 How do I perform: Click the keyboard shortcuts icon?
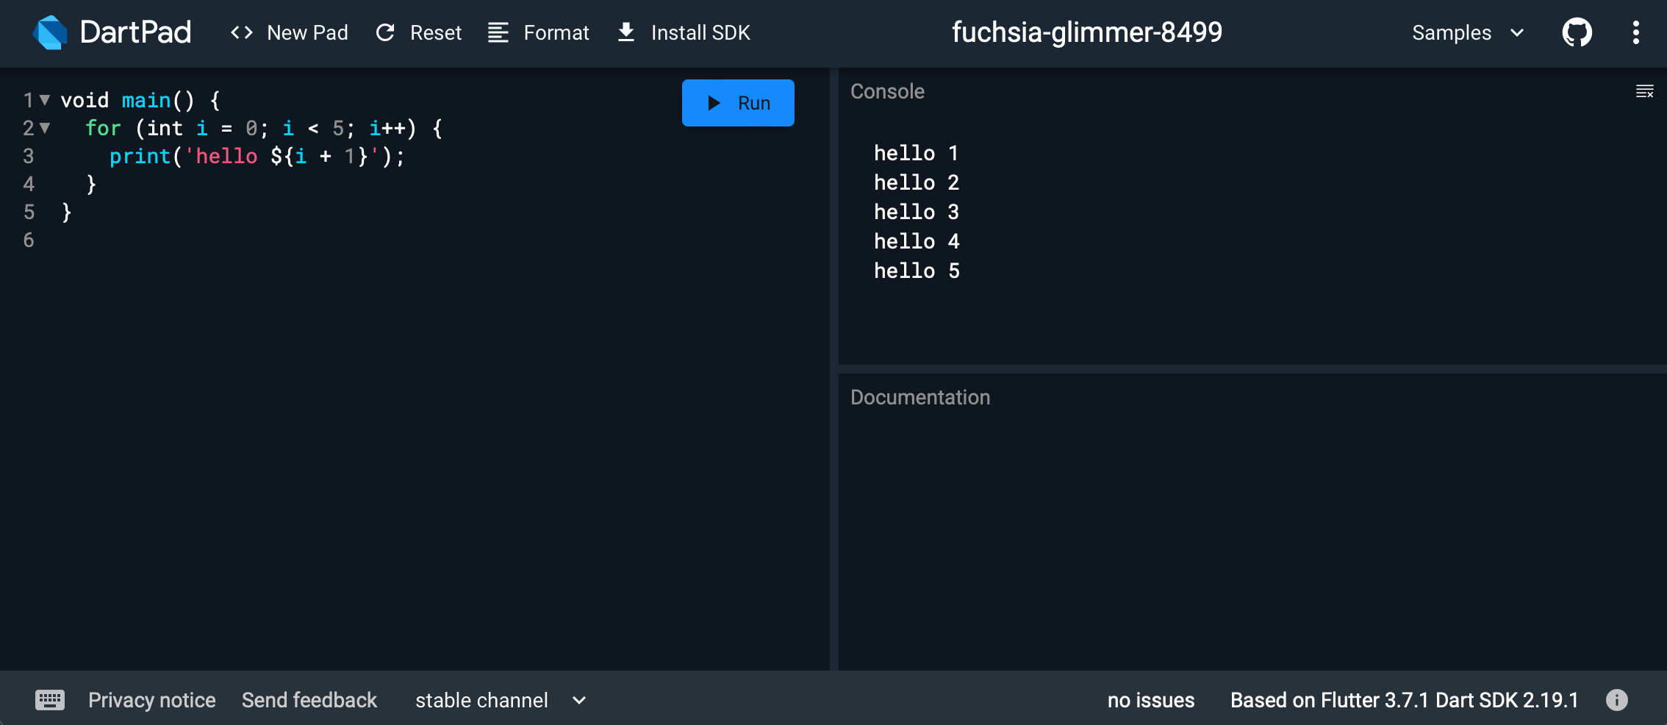pyautogui.click(x=50, y=700)
